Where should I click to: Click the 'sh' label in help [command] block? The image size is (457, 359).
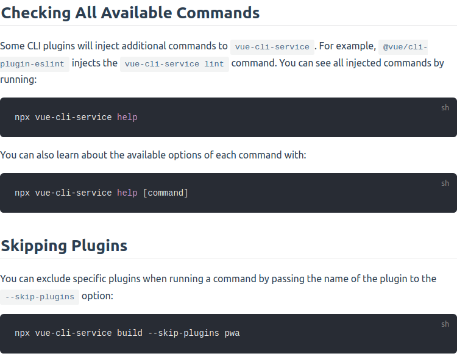tap(445, 183)
